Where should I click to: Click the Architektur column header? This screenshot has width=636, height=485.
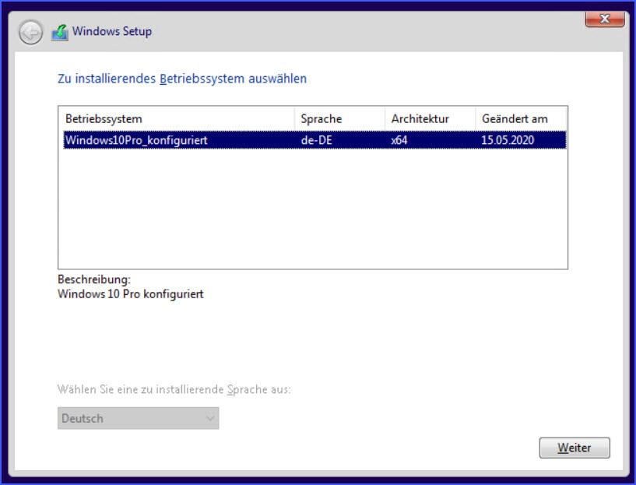pyautogui.click(x=430, y=119)
